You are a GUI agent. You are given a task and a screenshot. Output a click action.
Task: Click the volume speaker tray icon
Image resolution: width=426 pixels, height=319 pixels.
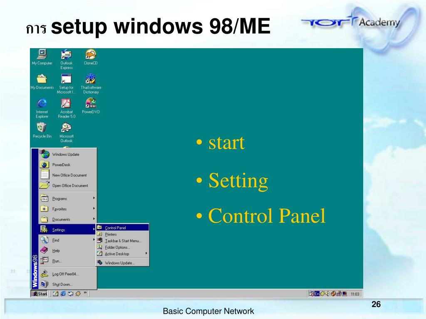pyautogui.click(x=327, y=294)
